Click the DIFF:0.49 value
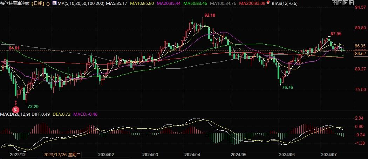 40,114
